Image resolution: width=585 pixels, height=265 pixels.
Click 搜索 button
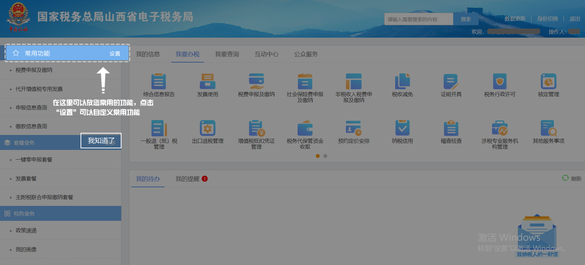pos(466,19)
